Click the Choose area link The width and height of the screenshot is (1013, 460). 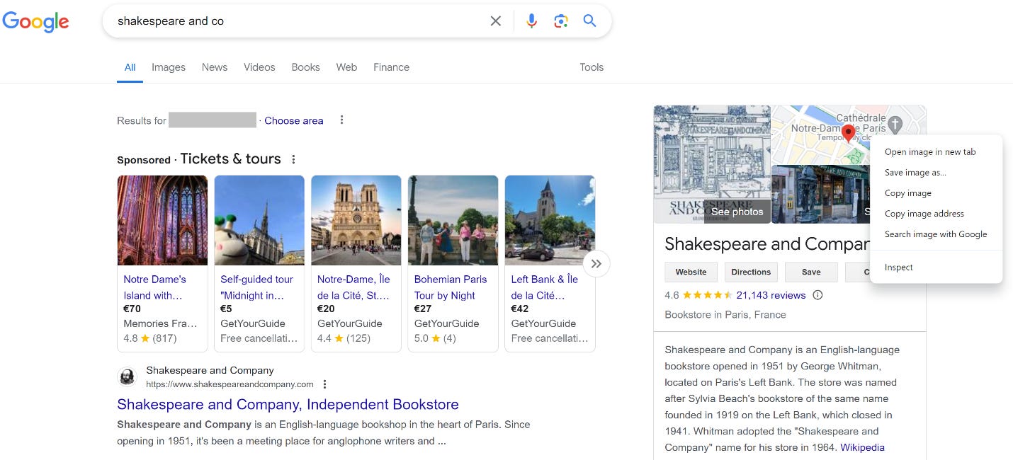294,120
